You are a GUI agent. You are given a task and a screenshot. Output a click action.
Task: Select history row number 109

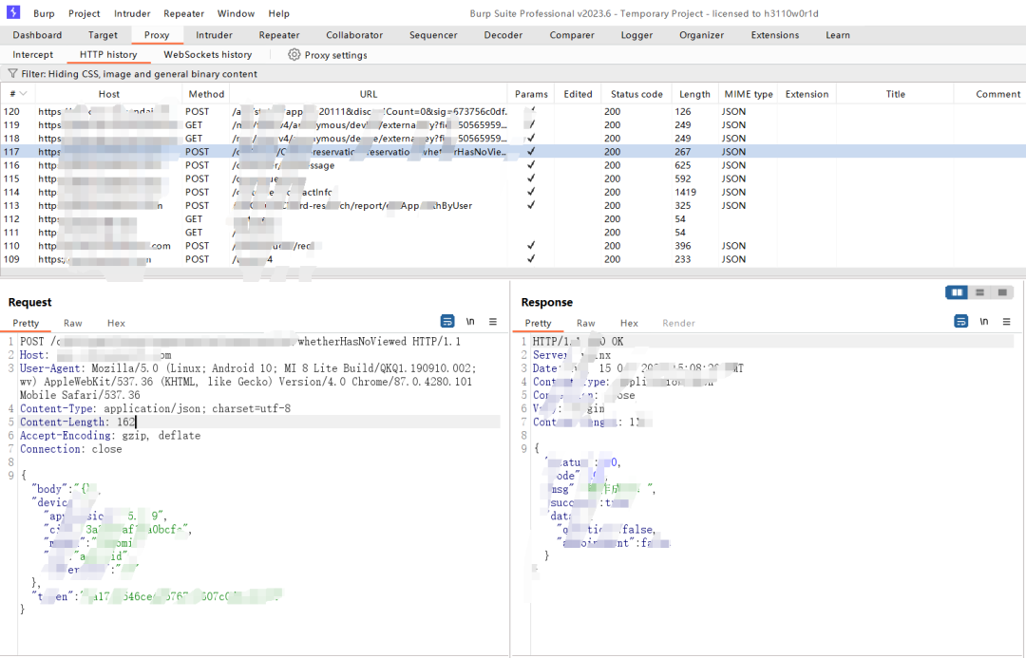tap(513, 259)
